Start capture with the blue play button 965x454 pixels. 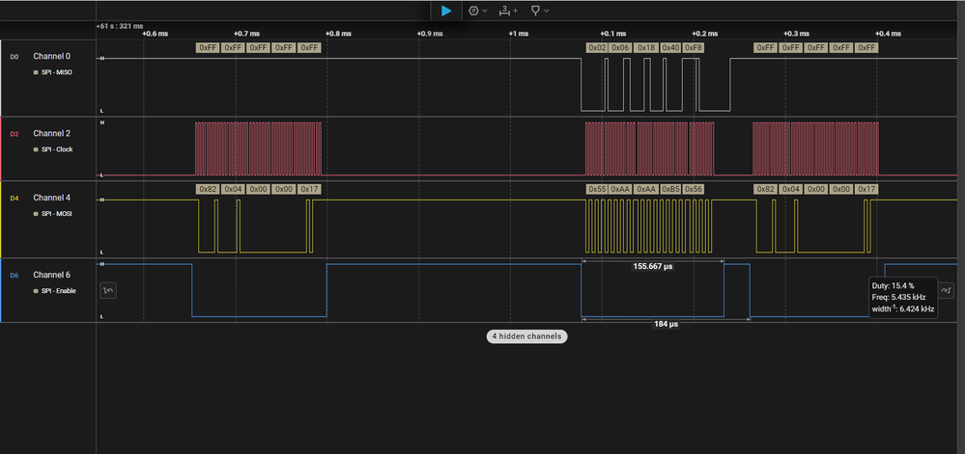tap(445, 11)
